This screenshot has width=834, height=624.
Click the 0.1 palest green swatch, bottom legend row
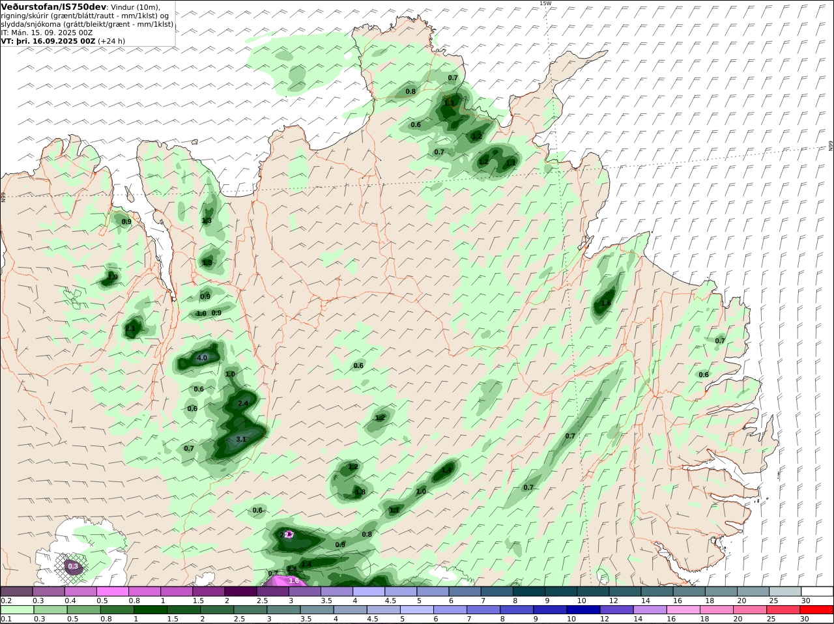[18, 610]
